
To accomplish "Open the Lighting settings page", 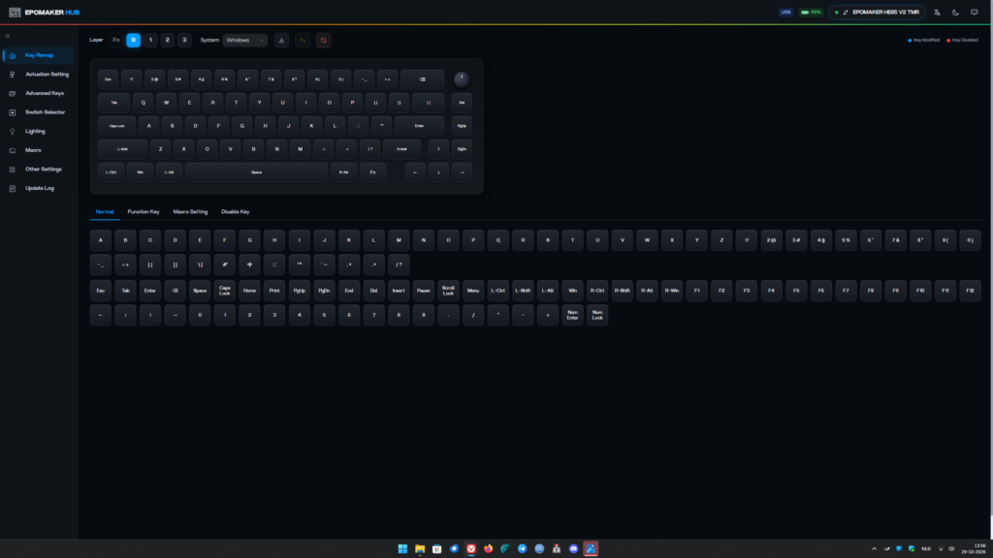I will click(x=39, y=131).
